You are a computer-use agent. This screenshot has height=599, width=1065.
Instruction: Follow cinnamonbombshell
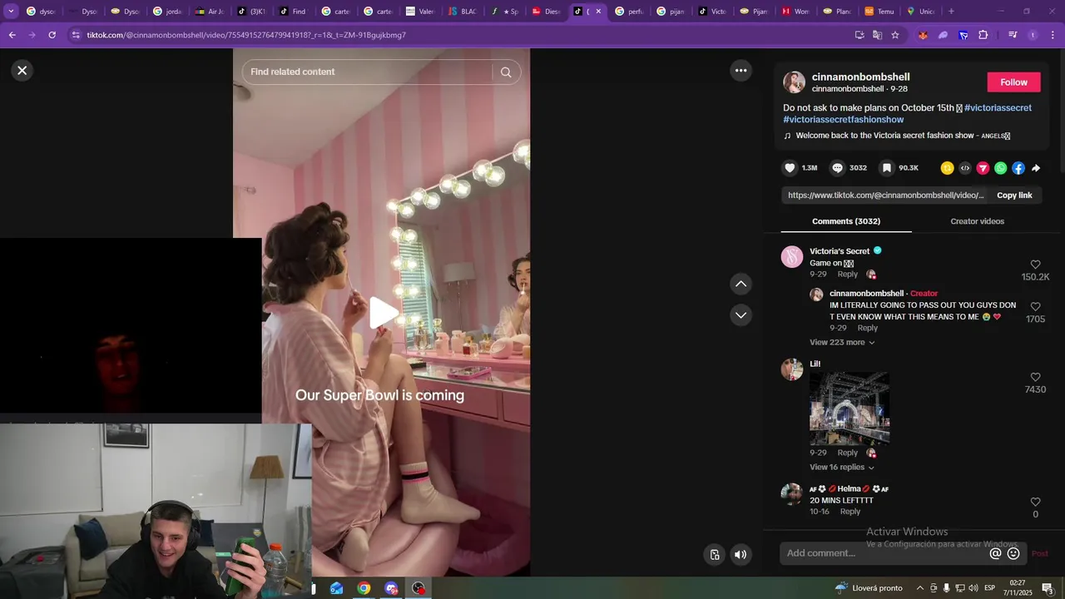pos(1013,82)
